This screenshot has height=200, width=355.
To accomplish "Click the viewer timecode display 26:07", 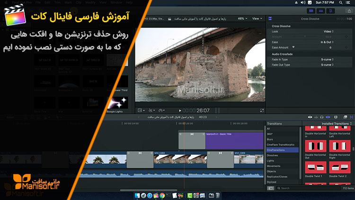I will tap(196, 110).
